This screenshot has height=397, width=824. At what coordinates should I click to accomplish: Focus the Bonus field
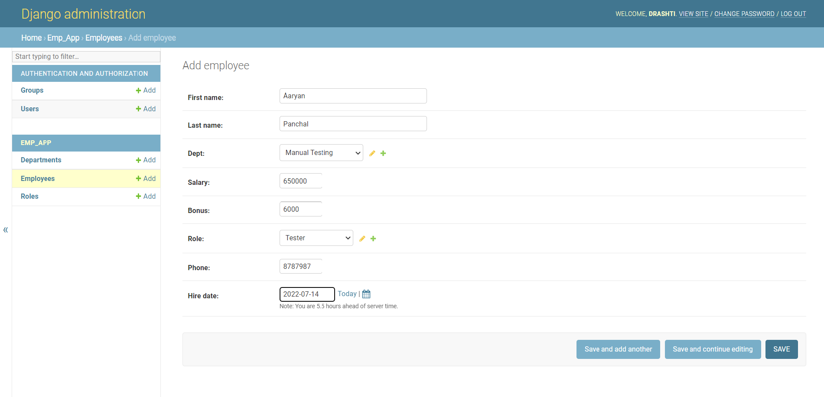tap(301, 209)
